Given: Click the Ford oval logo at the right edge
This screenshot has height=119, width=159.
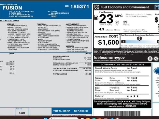Looking at the screenshot, I should [156, 71].
